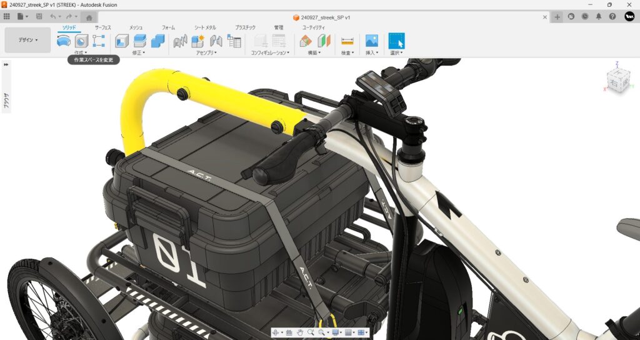The image size is (640, 340).
Task: Expand the 挿入 panel dropdown
Action: tap(372, 52)
